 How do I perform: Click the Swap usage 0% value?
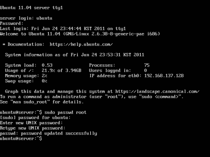point(44,81)
